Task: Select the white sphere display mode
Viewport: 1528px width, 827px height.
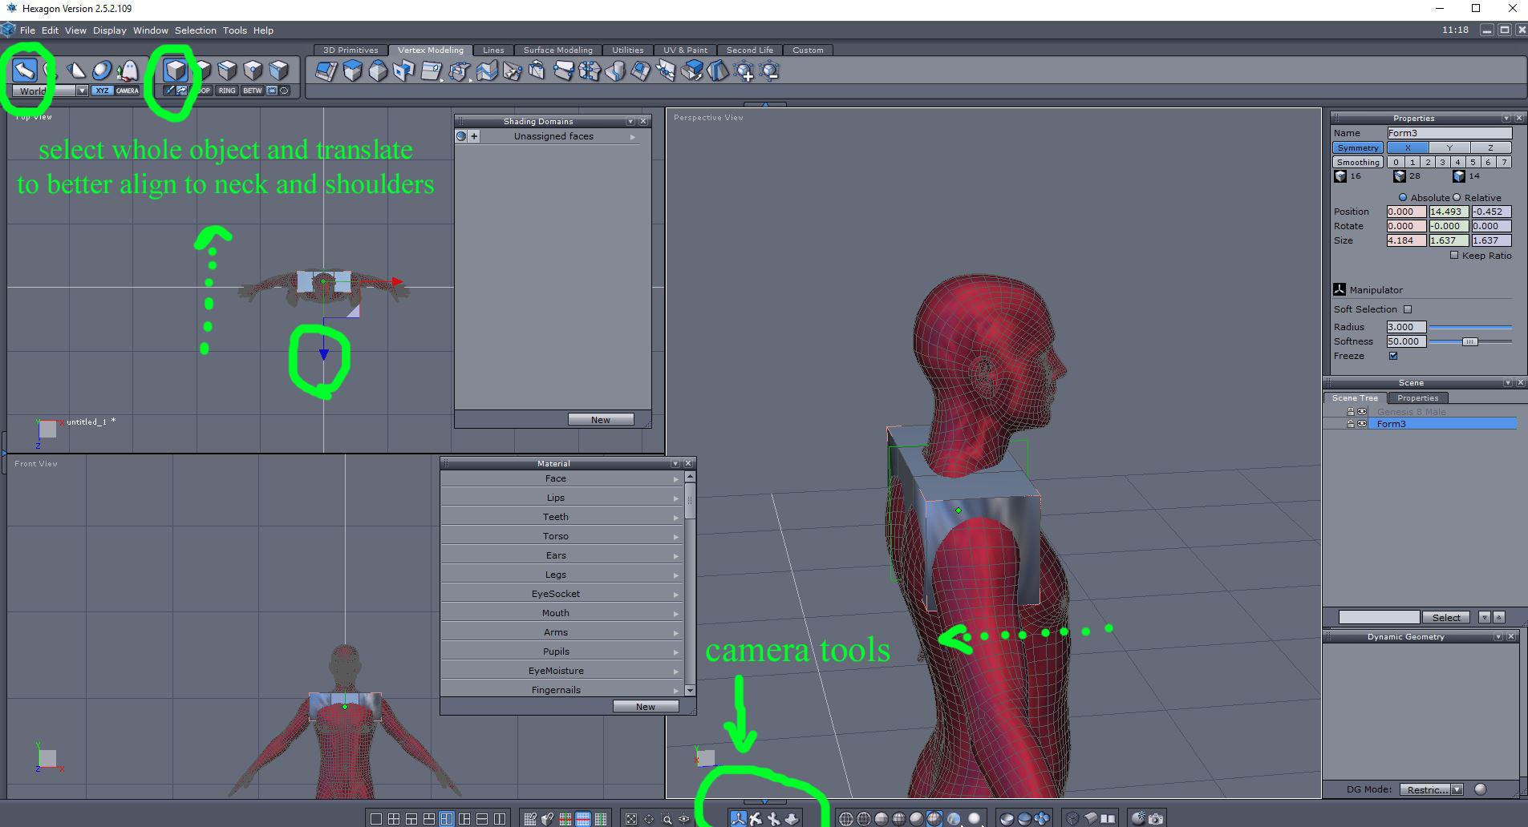Action: point(974,818)
